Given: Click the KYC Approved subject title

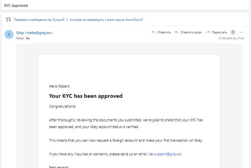Looking at the screenshot, I should (x=16, y=5).
